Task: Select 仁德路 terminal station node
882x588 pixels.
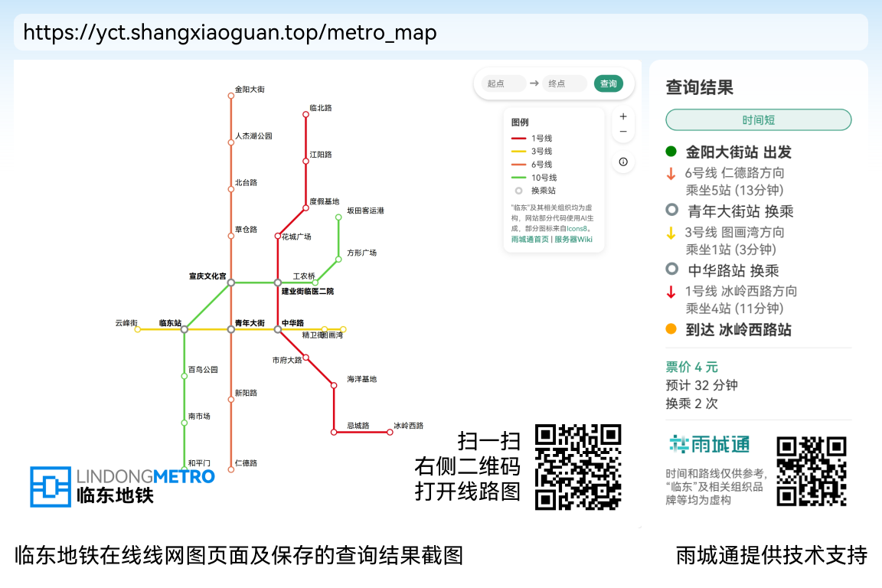Action: 230,469
